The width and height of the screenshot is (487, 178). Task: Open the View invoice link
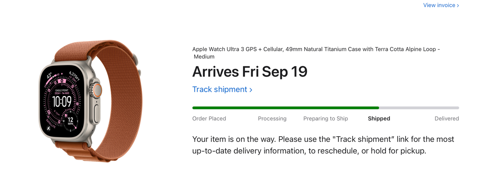point(439,5)
